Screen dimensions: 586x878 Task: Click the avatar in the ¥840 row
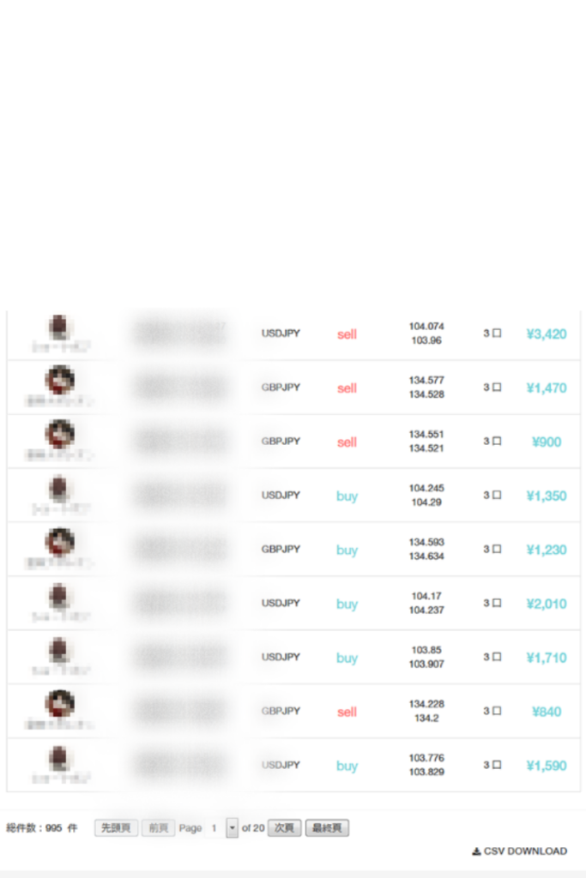click(59, 704)
